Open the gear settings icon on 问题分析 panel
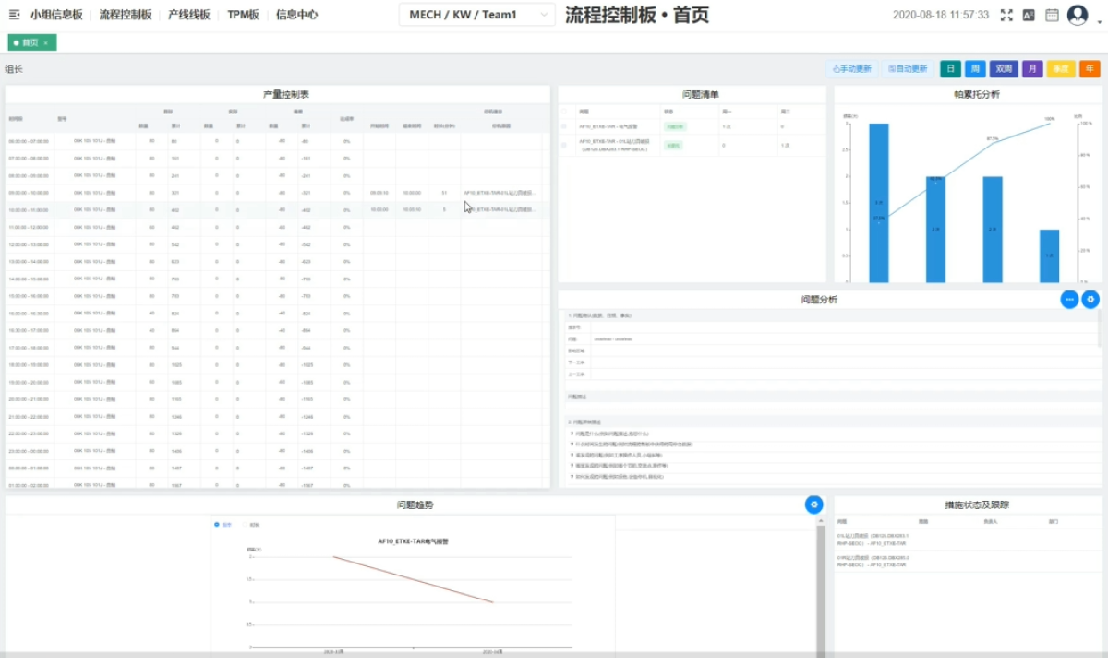 coord(1090,300)
